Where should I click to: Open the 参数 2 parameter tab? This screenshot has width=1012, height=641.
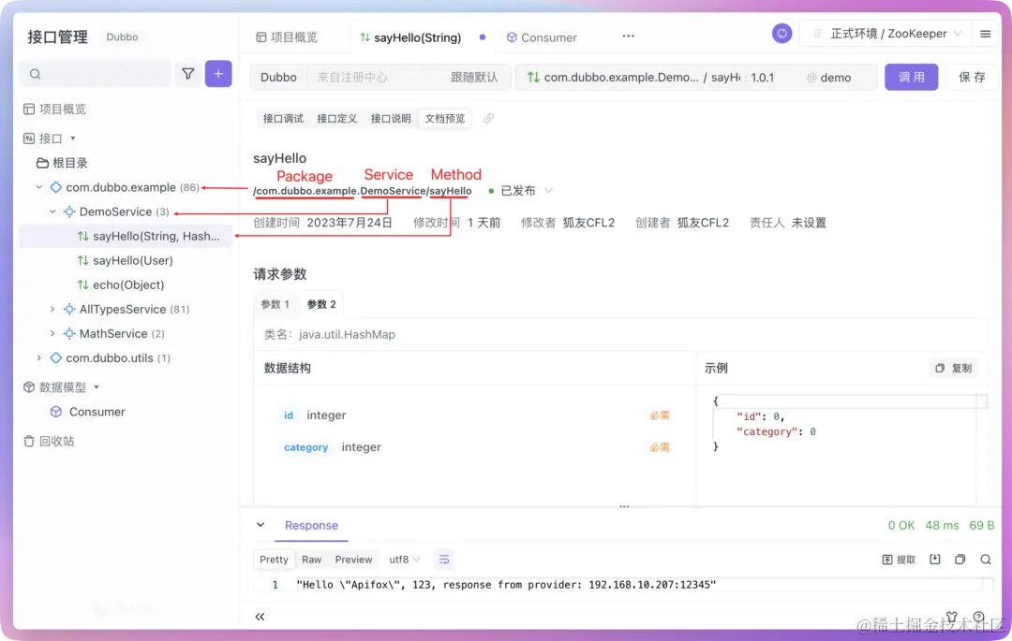(321, 303)
